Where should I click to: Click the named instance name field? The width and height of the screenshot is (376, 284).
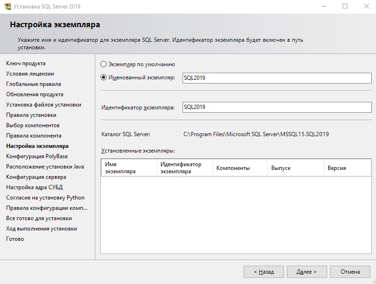point(277,78)
